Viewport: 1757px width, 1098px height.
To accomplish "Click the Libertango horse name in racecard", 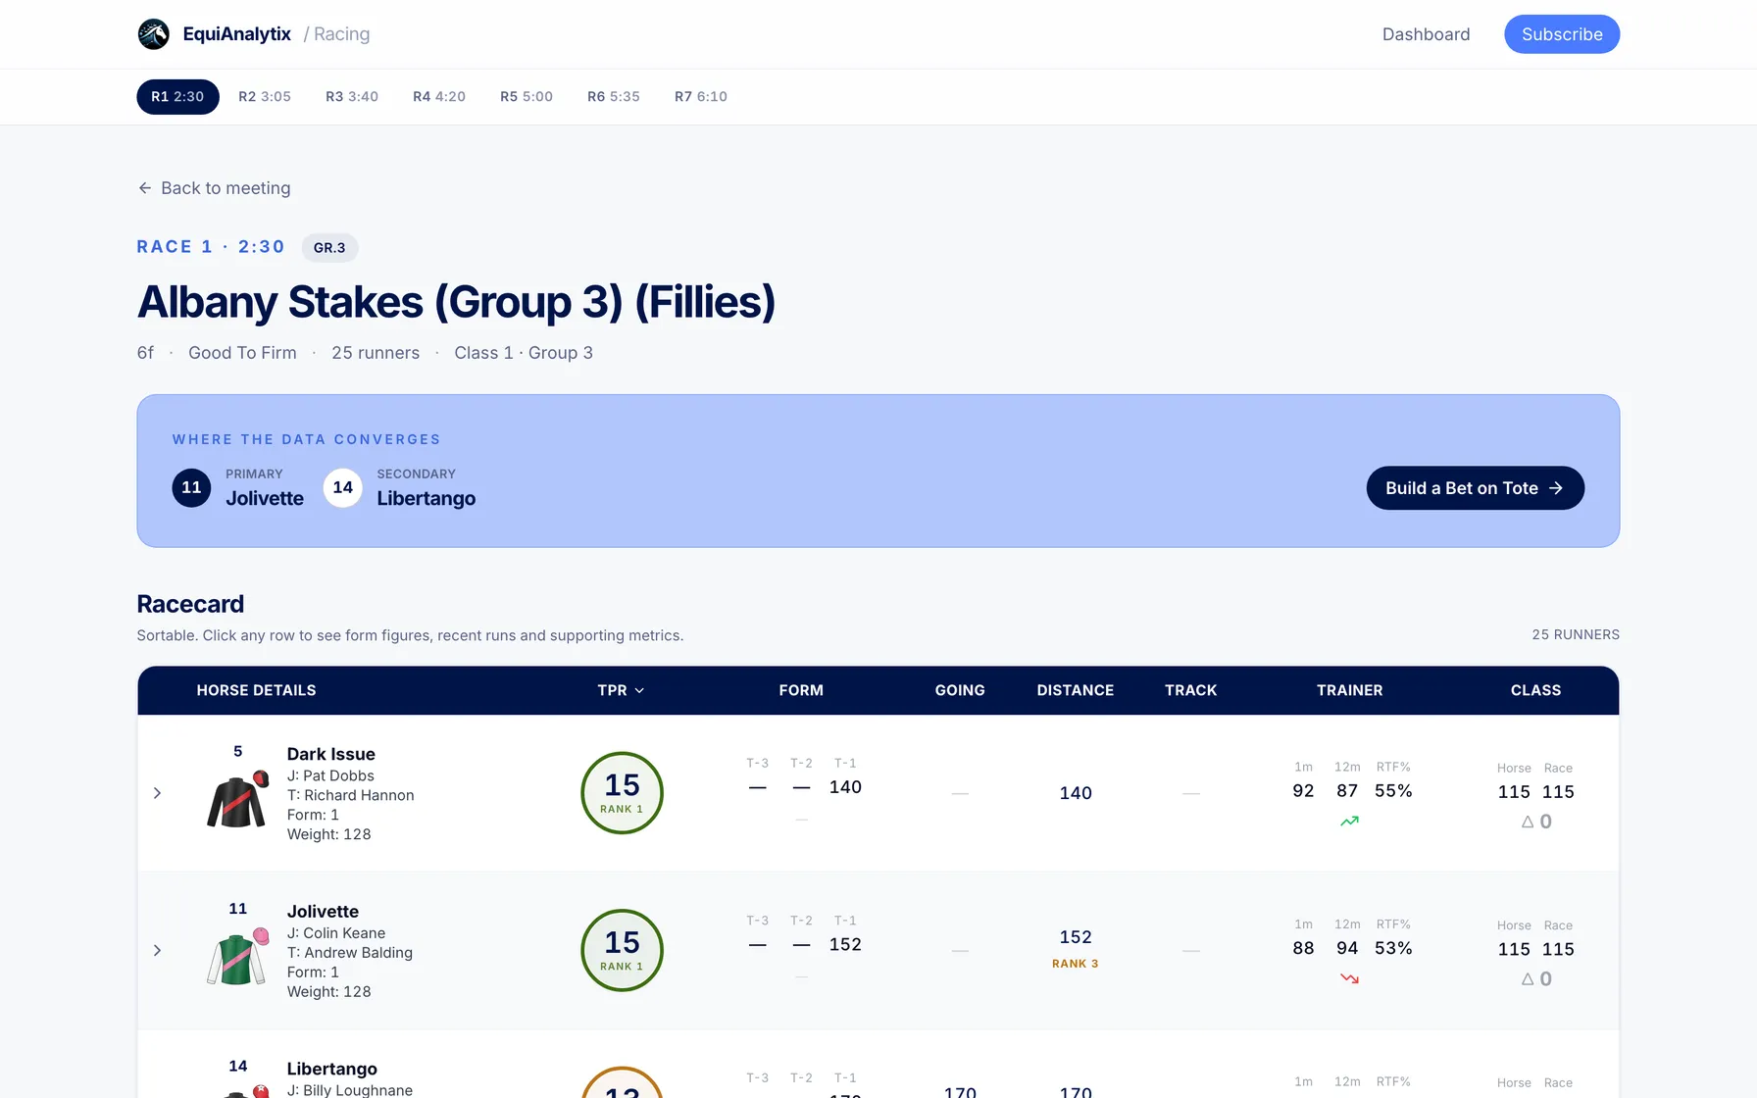I will pos(331,1069).
